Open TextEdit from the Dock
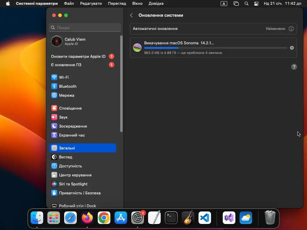The height and width of the screenshot is (230, 307). (154, 218)
